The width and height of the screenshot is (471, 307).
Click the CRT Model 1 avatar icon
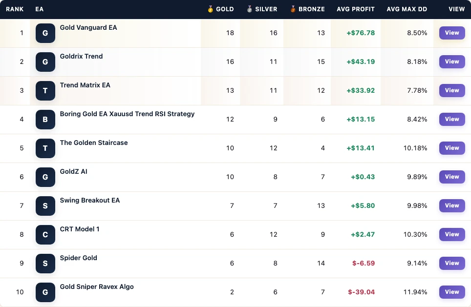click(45, 235)
